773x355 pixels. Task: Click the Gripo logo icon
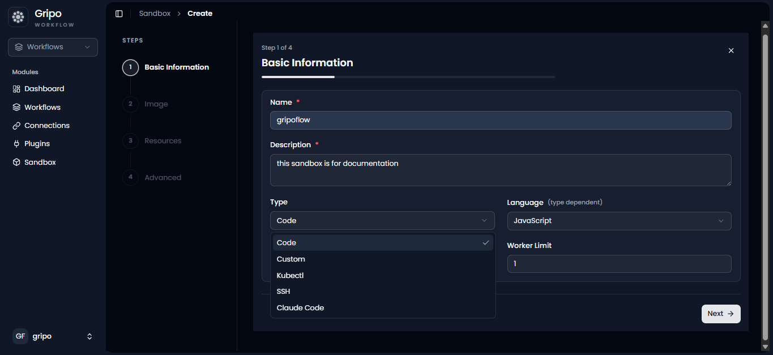18,18
